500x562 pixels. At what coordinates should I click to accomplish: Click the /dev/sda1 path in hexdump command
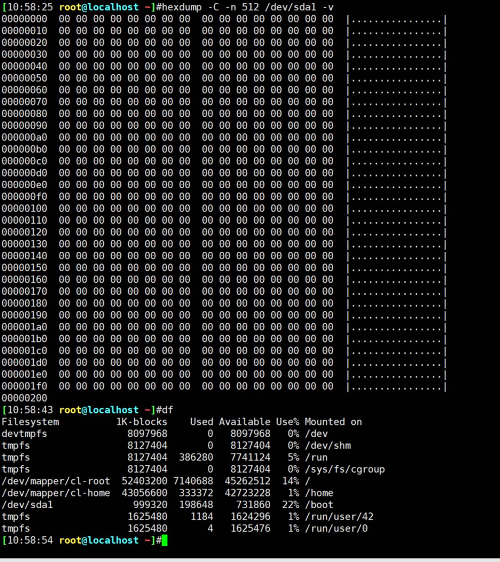(290, 7)
